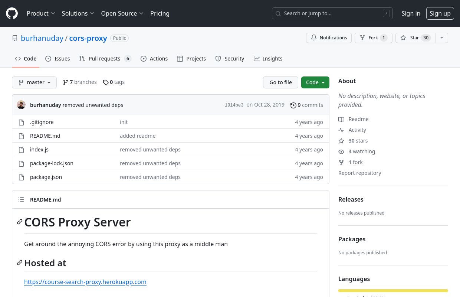Image resolution: width=460 pixels, height=297 pixels.
Task: Open the cors-proxy repository link
Action: pyautogui.click(x=88, y=38)
